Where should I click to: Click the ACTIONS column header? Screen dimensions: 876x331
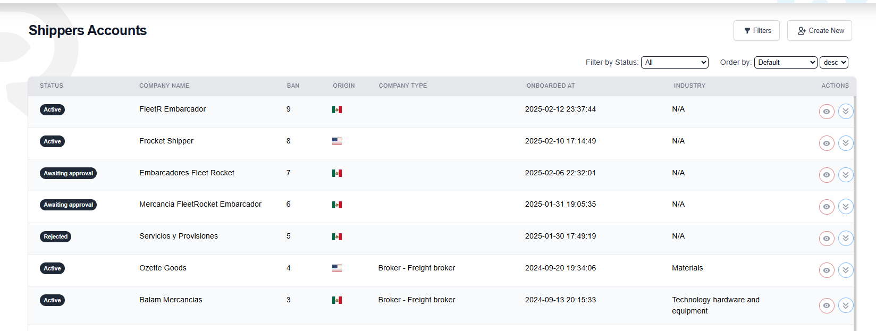click(x=835, y=86)
